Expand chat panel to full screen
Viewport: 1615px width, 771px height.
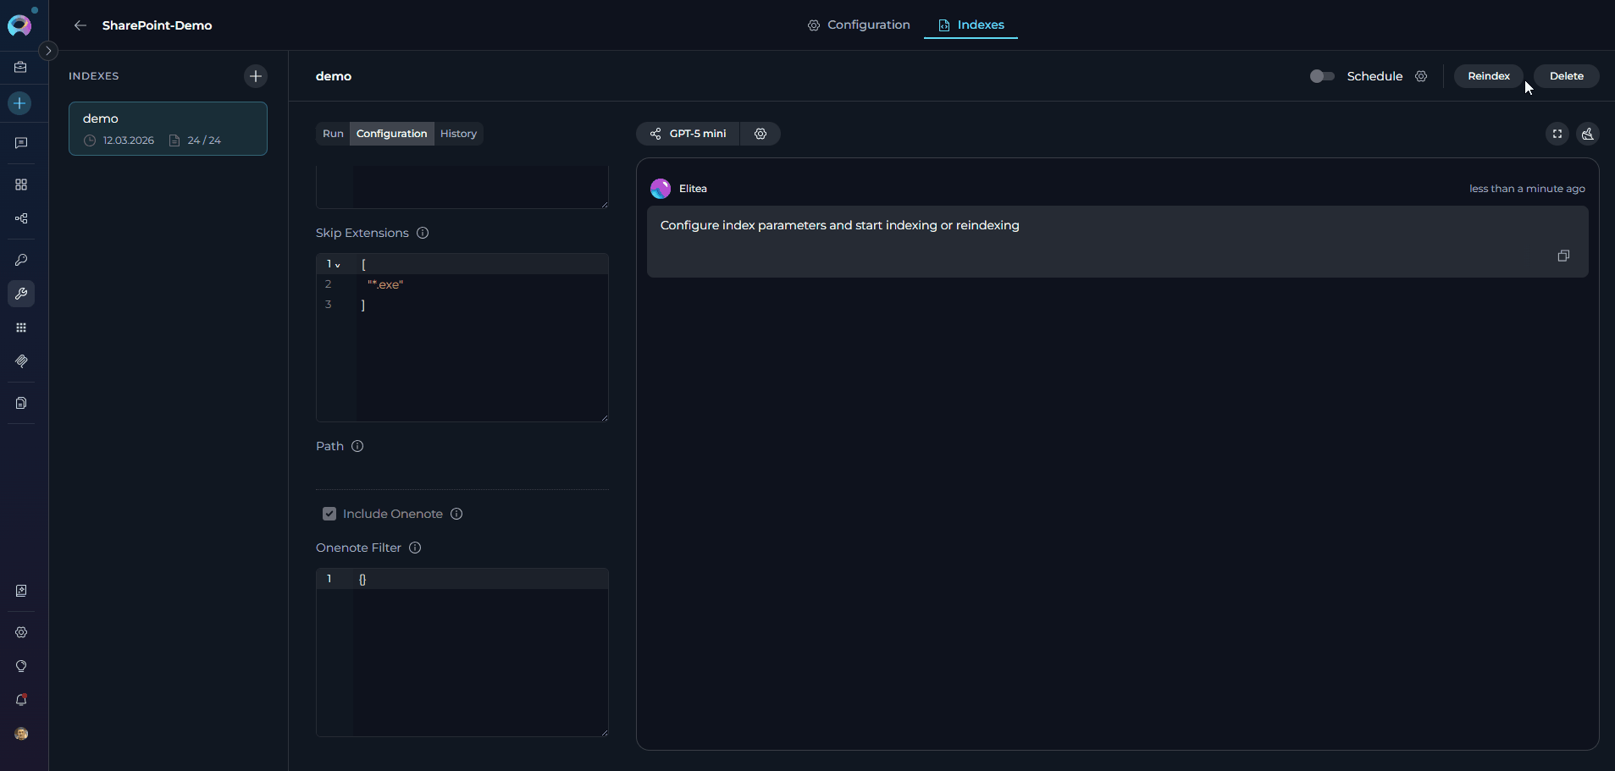(1557, 134)
